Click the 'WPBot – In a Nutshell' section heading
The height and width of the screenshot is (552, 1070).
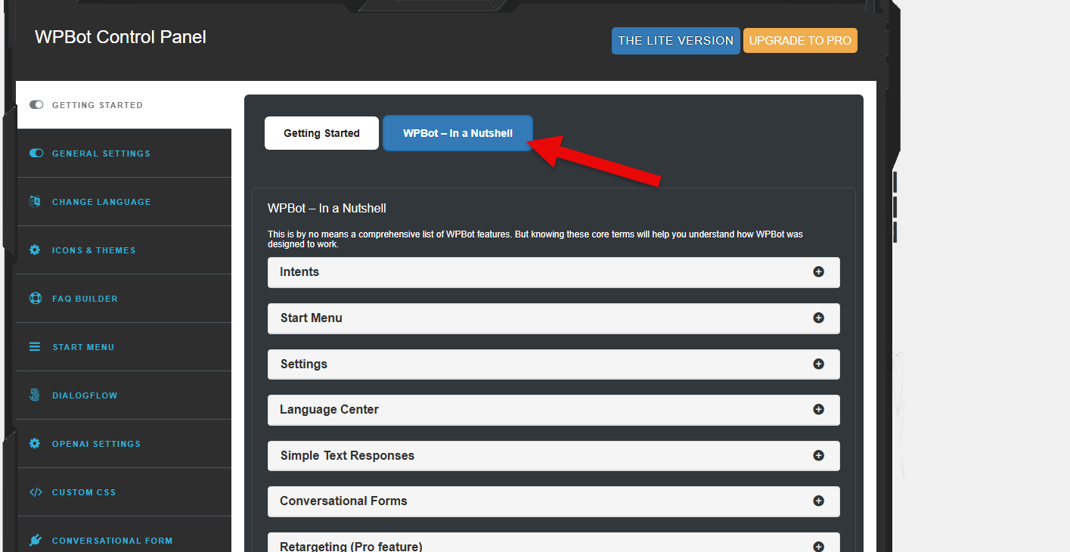point(327,208)
